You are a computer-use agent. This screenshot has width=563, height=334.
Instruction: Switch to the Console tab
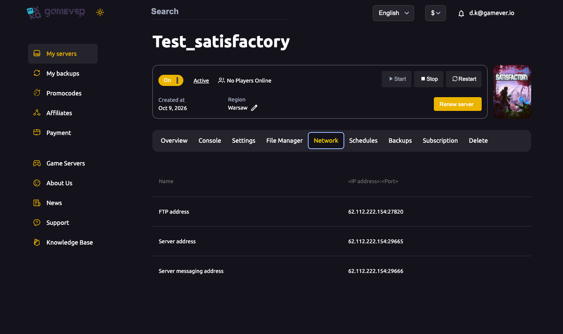click(x=210, y=141)
